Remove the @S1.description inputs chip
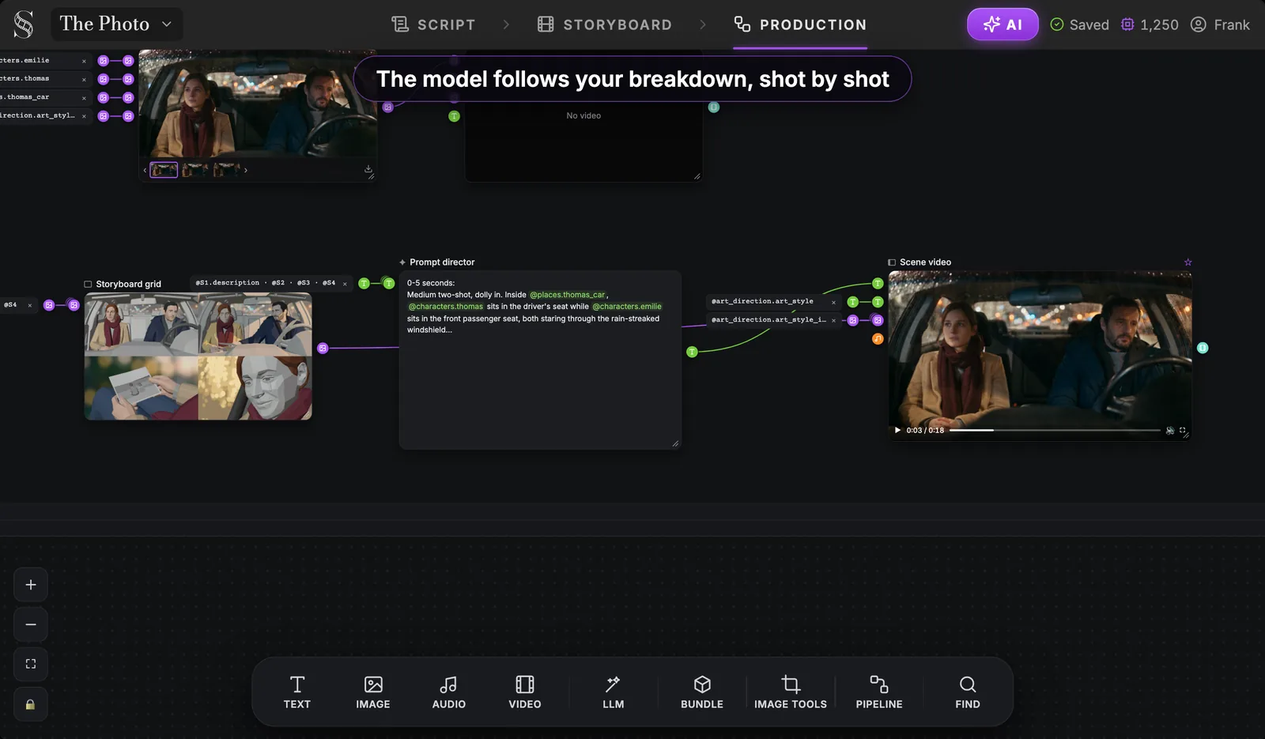The width and height of the screenshot is (1265, 739). [x=345, y=284]
